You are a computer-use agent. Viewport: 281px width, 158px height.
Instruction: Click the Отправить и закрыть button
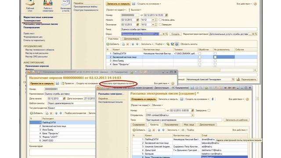(144, 99)
